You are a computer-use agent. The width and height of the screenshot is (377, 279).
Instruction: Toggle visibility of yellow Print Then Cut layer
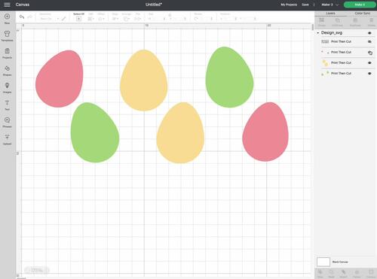[x=369, y=62]
